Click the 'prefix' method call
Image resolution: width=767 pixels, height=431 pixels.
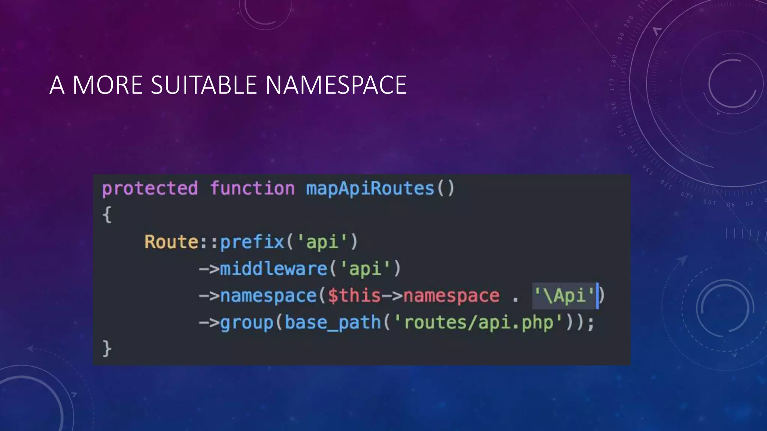tap(252, 242)
